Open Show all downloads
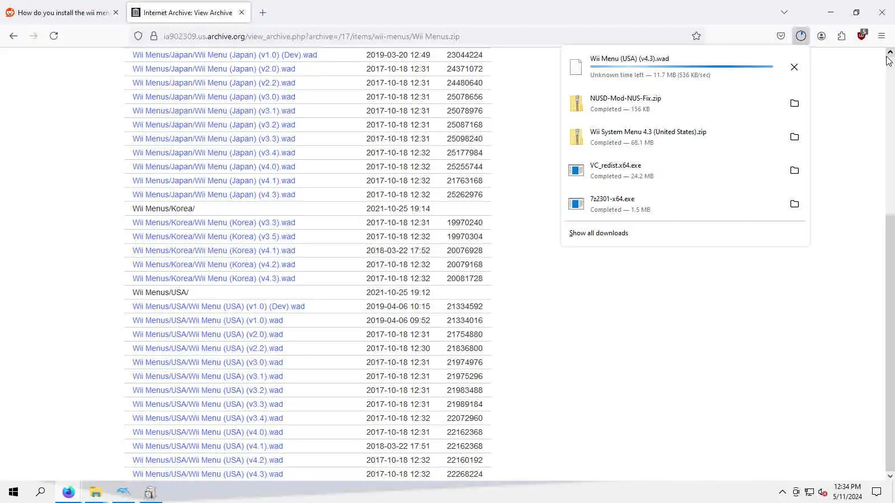 (599, 233)
